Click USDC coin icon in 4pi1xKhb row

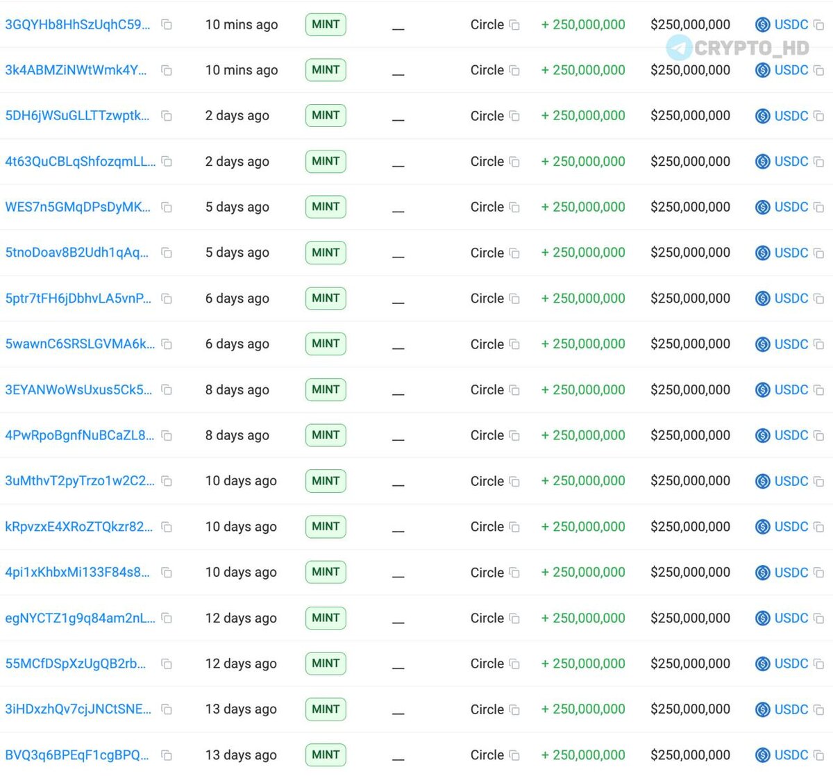pyautogui.click(x=762, y=573)
